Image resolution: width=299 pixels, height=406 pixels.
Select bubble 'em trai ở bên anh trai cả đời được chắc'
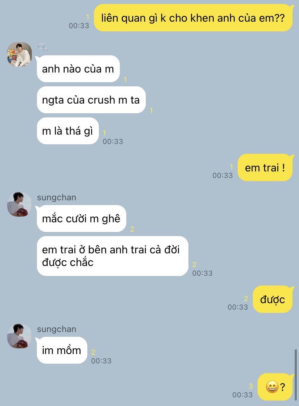(112, 256)
